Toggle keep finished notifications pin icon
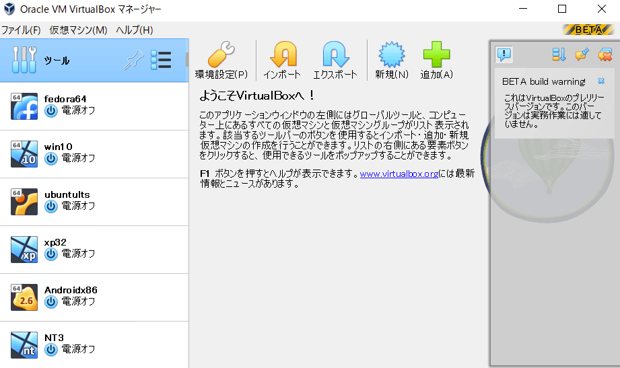 (582, 54)
